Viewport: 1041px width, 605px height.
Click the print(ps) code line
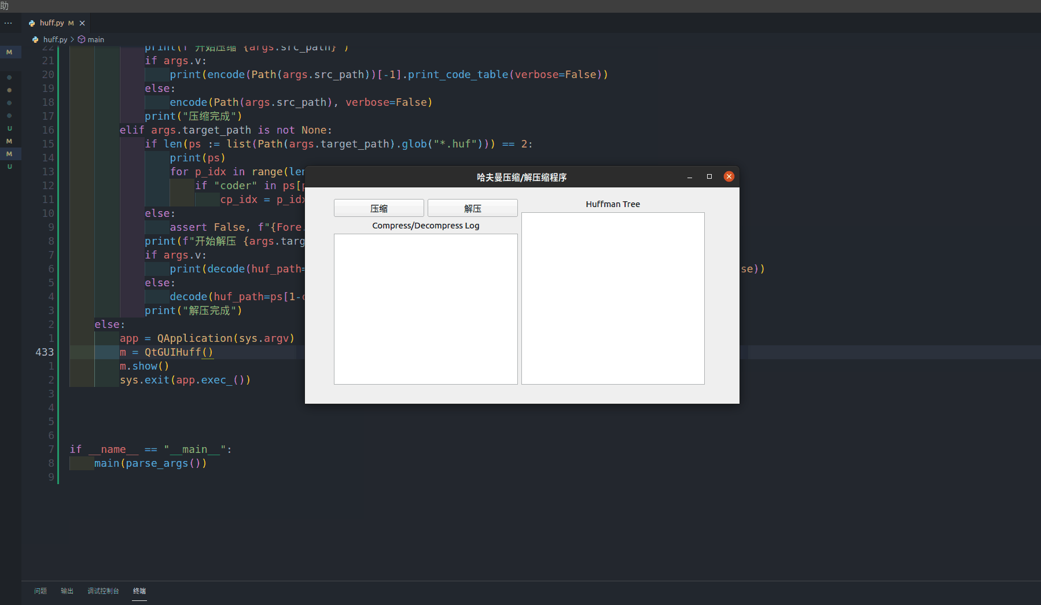point(197,158)
